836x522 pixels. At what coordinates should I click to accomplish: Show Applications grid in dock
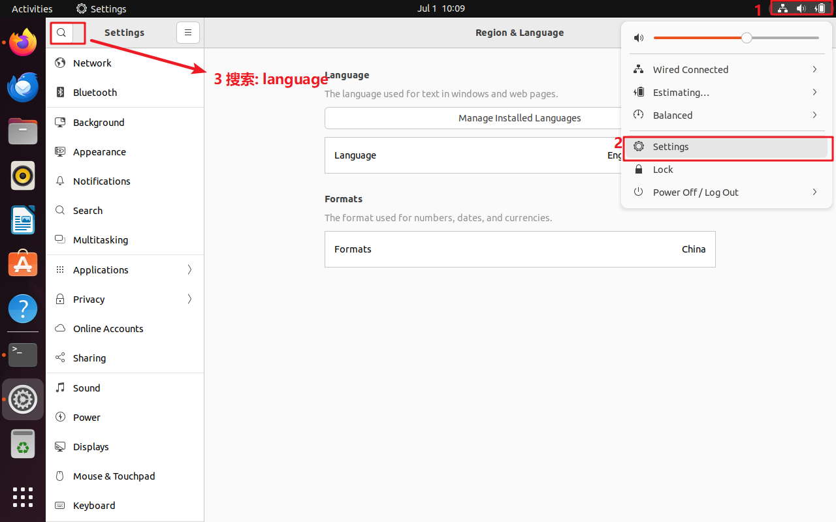23,497
